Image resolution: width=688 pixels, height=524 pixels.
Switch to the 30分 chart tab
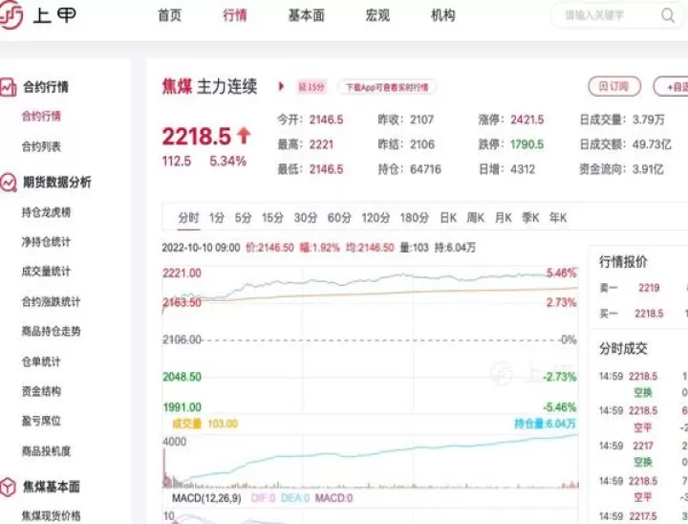click(306, 218)
